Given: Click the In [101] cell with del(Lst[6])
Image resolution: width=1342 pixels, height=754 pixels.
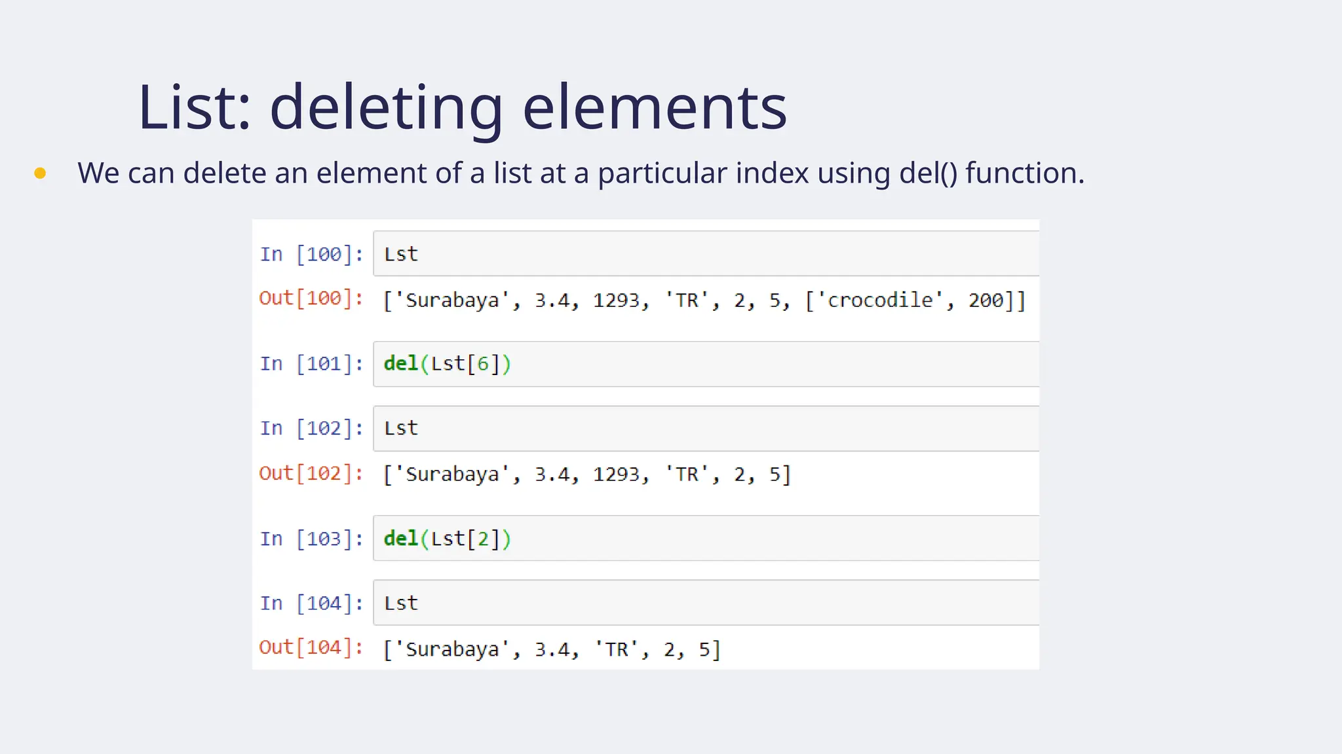Looking at the screenshot, I should (706, 364).
